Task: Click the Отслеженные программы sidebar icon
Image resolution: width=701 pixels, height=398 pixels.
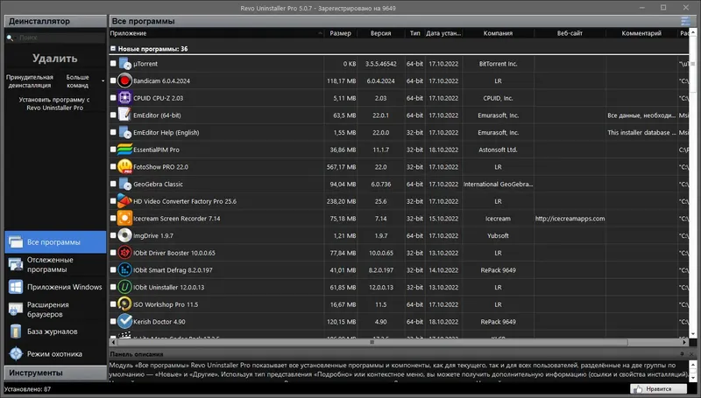Action: pyautogui.click(x=16, y=264)
